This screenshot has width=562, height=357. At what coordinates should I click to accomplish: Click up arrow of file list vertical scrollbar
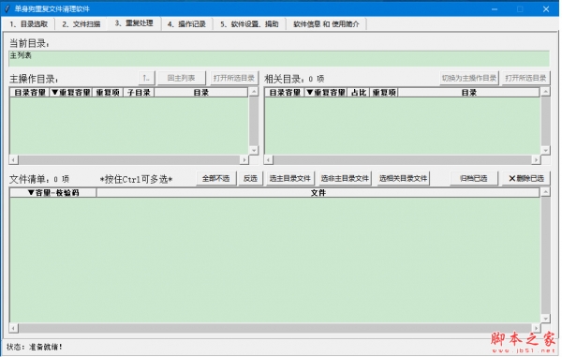pyautogui.click(x=545, y=192)
